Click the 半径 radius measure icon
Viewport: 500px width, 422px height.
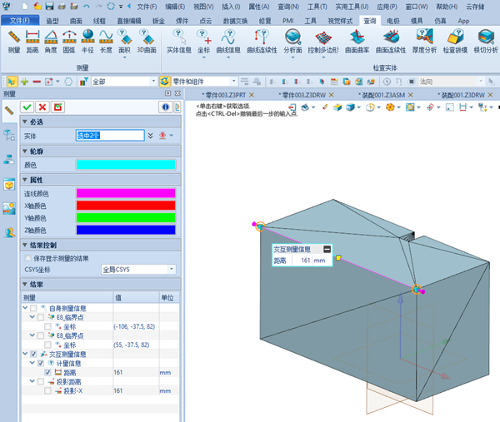coord(87,42)
